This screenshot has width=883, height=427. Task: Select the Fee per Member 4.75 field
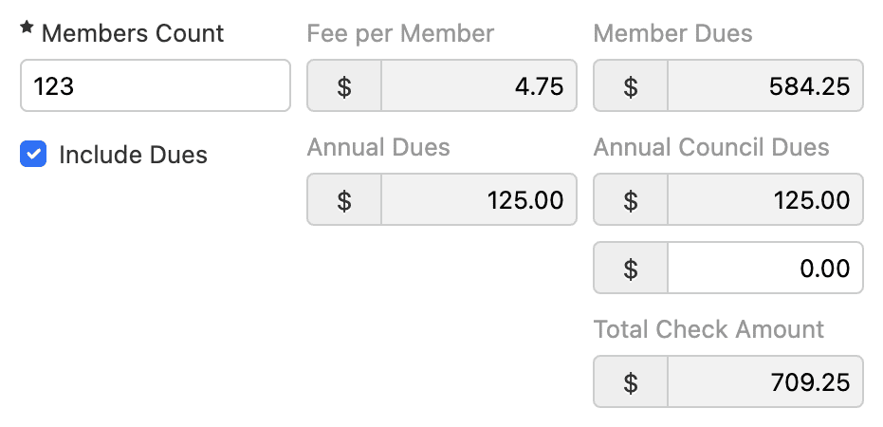click(479, 86)
